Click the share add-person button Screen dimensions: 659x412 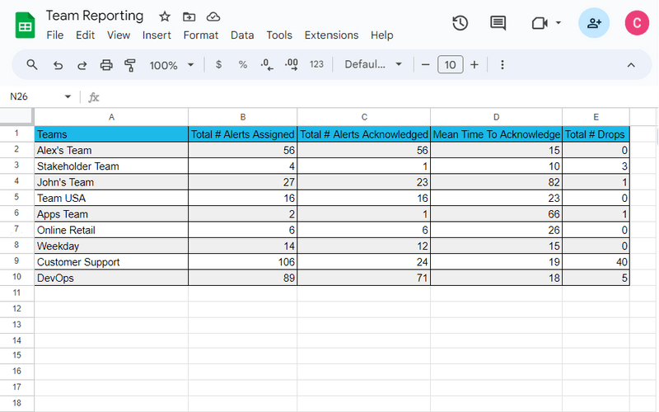tap(594, 23)
